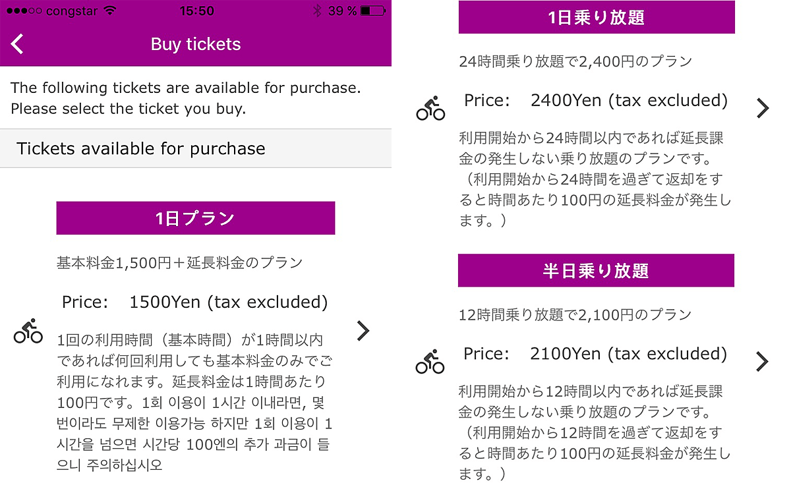Select the 半日乗り放題 purple header

pyautogui.click(x=596, y=270)
